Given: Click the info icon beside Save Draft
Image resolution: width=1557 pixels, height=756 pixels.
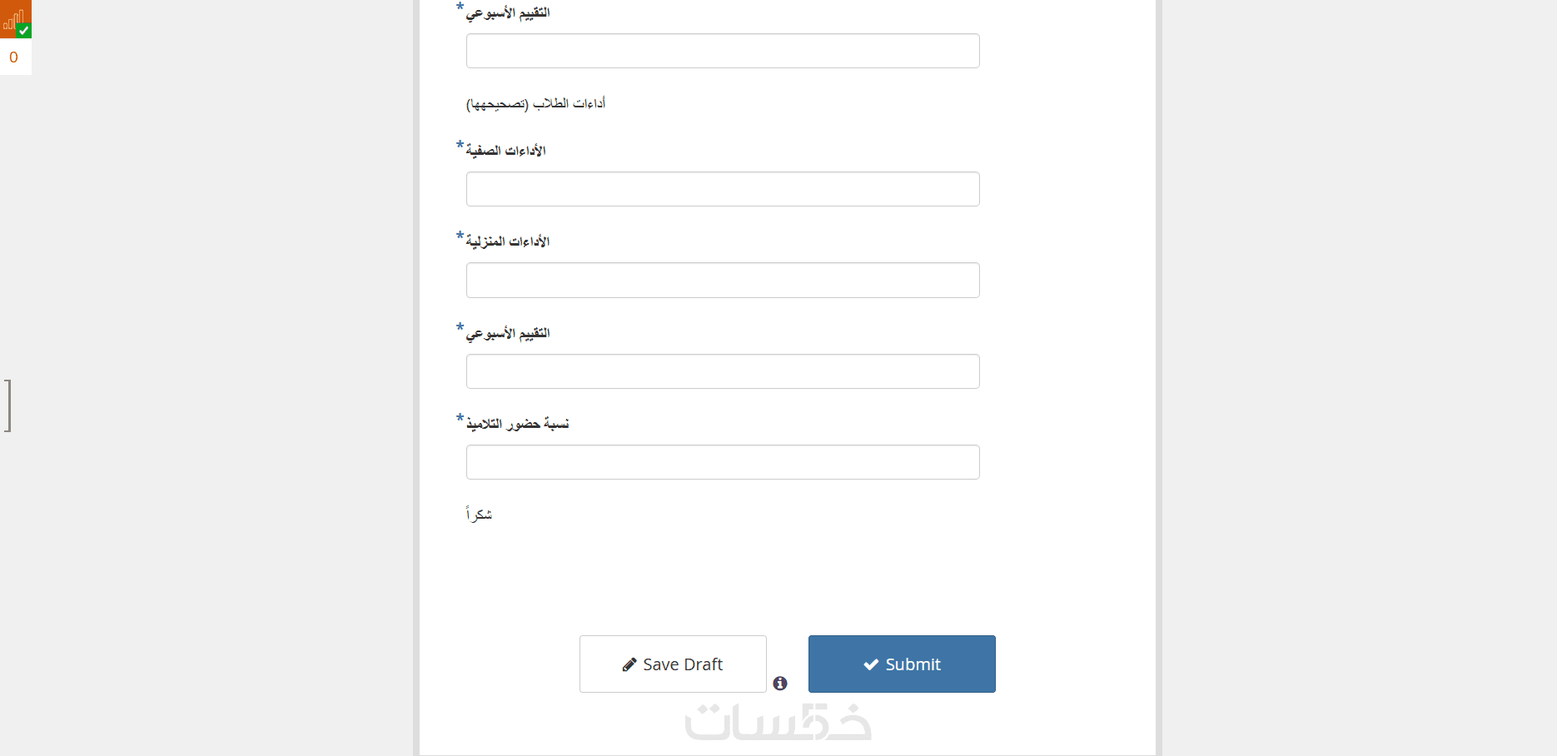Looking at the screenshot, I should pos(780,684).
